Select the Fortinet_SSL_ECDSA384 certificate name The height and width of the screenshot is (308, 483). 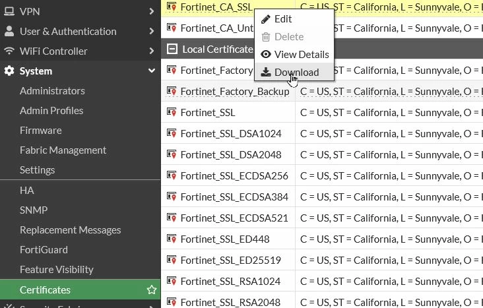tap(234, 197)
